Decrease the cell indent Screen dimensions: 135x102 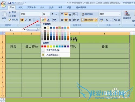point(74,20)
